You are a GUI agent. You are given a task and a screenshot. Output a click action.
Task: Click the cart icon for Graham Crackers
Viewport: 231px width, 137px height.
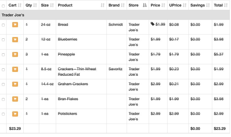point(15,84)
